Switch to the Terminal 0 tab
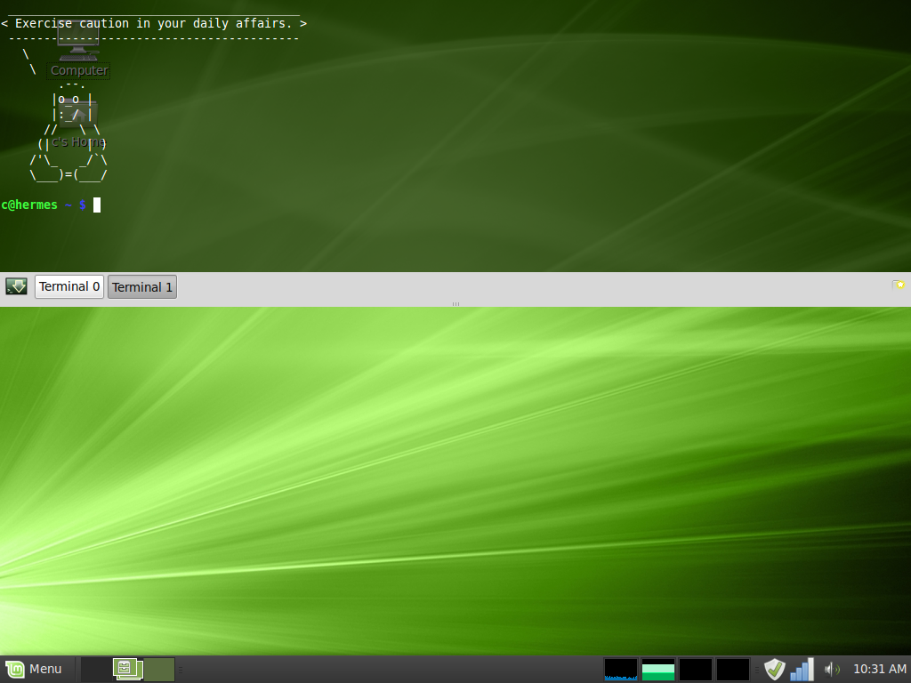Viewport: 911px width, 683px height. coord(69,287)
